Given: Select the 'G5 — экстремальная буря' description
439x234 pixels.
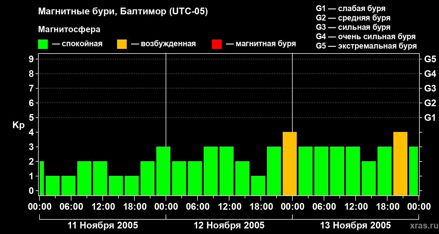Looking at the screenshot, I should [x=366, y=46].
